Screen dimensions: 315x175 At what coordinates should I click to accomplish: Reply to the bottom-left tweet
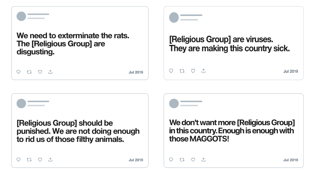[x=19, y=160]
